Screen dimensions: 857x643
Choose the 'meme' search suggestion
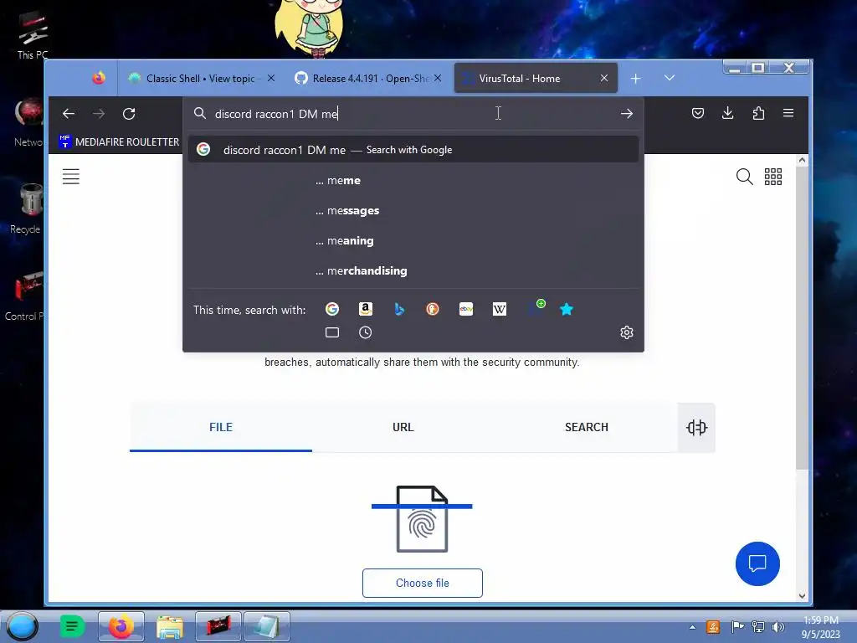[x=413, y=181]
